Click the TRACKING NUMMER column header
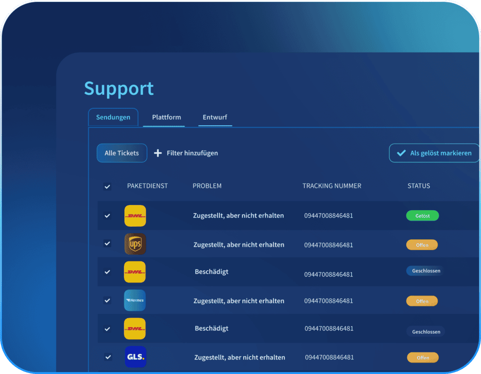Image resolution: width=481 pixels, height=374 pixels. tap(332, 186)
